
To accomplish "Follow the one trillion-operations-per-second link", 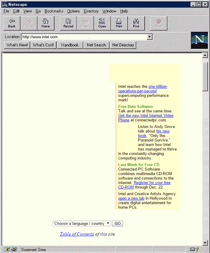I will [143, 89].
